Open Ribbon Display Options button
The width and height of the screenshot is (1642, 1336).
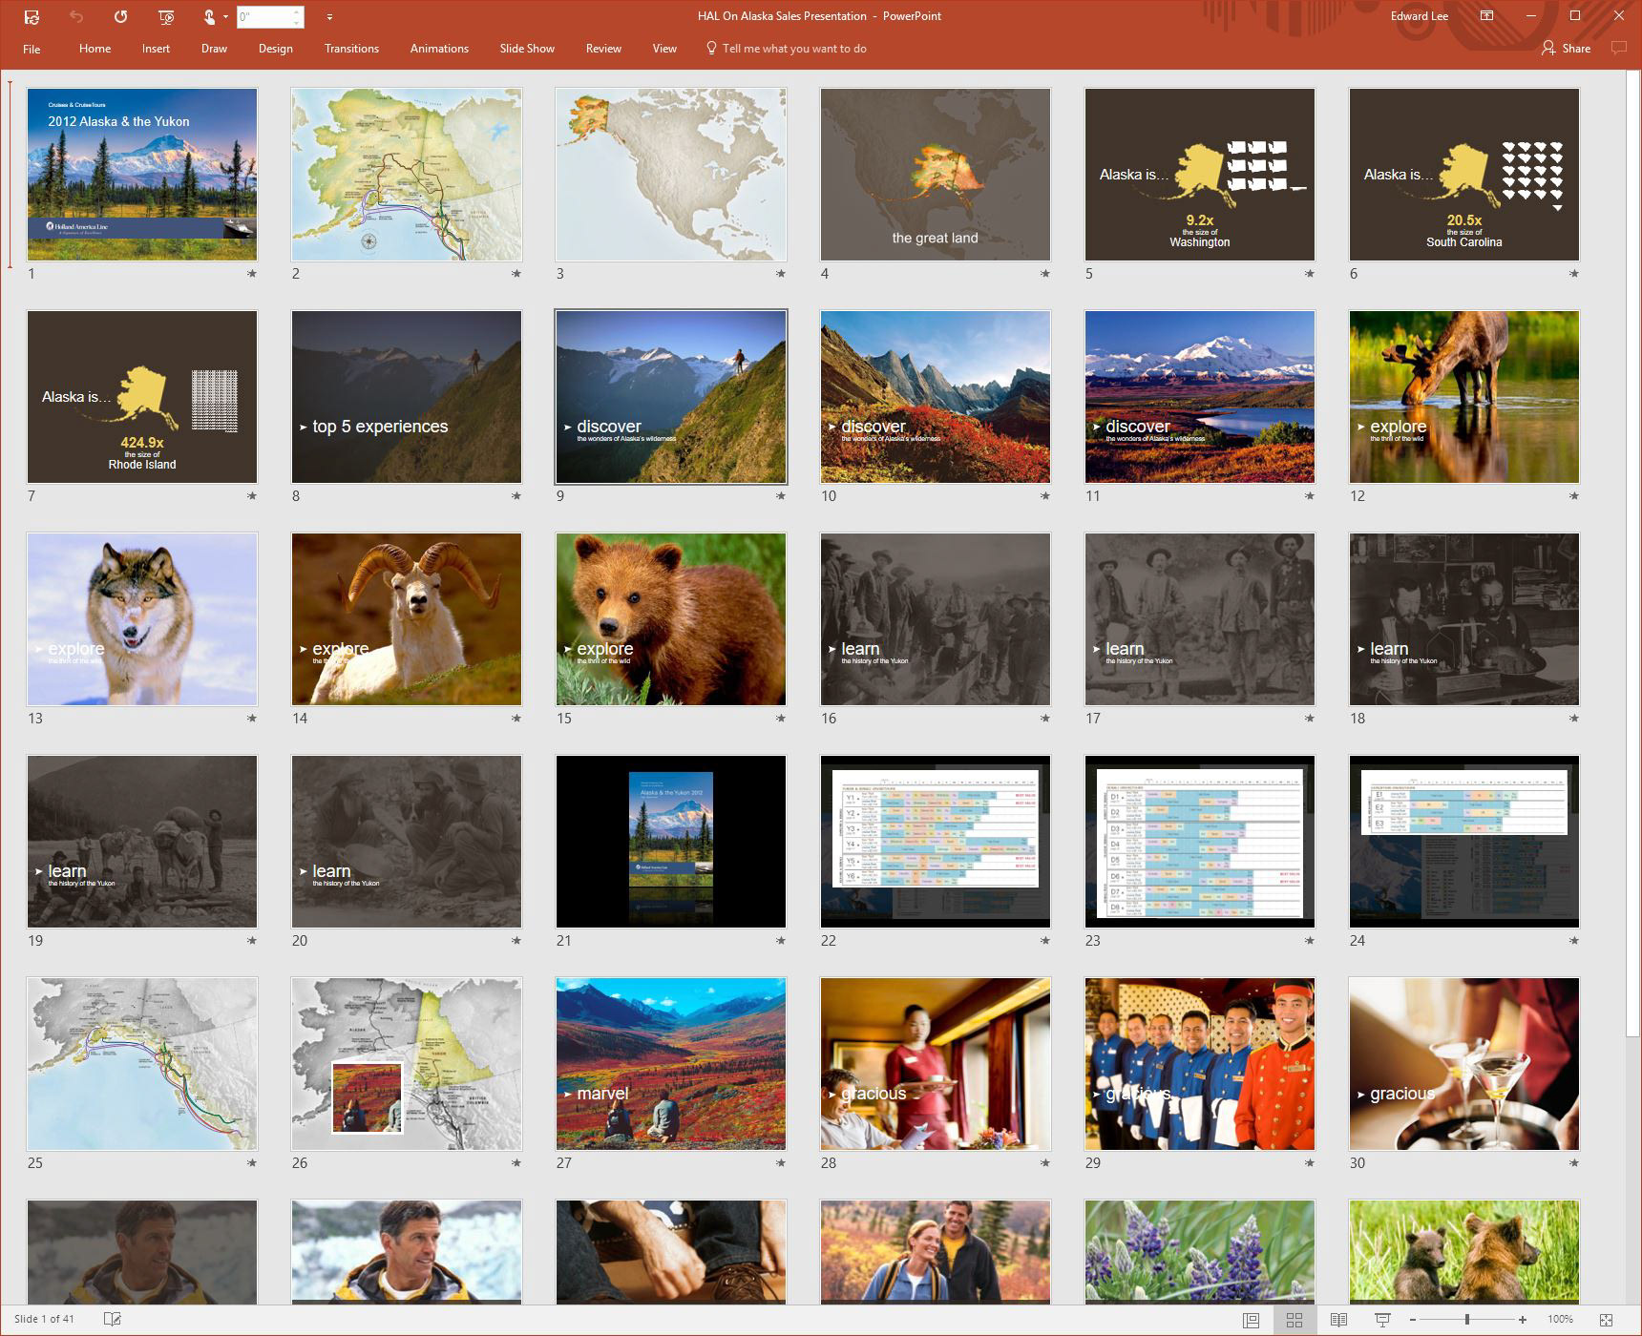tap(1486, 16)
